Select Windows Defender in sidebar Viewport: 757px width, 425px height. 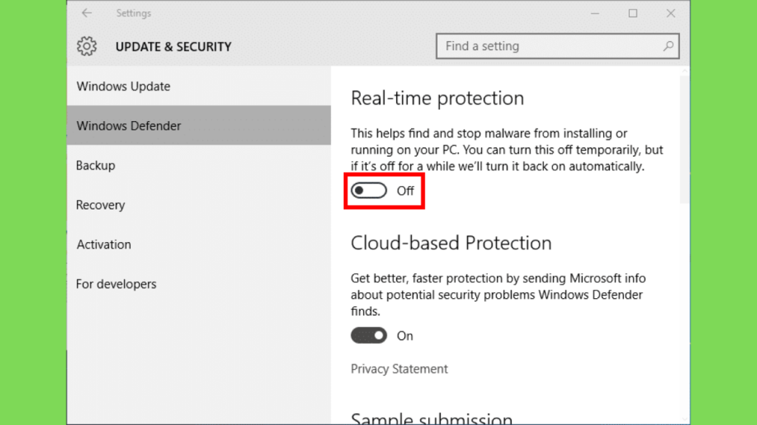[x=199, y=125]
